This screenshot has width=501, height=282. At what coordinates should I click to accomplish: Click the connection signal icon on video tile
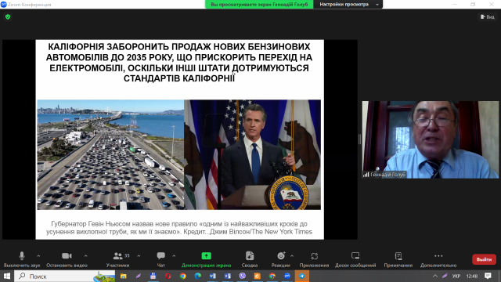click(x=366, y=175)
